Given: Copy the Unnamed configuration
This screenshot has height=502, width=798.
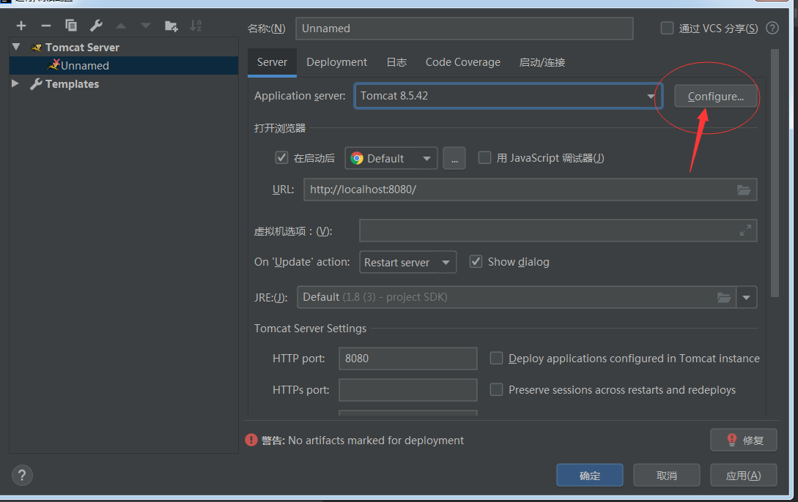Looking at the screenshot, I should [x=71, y=25].
